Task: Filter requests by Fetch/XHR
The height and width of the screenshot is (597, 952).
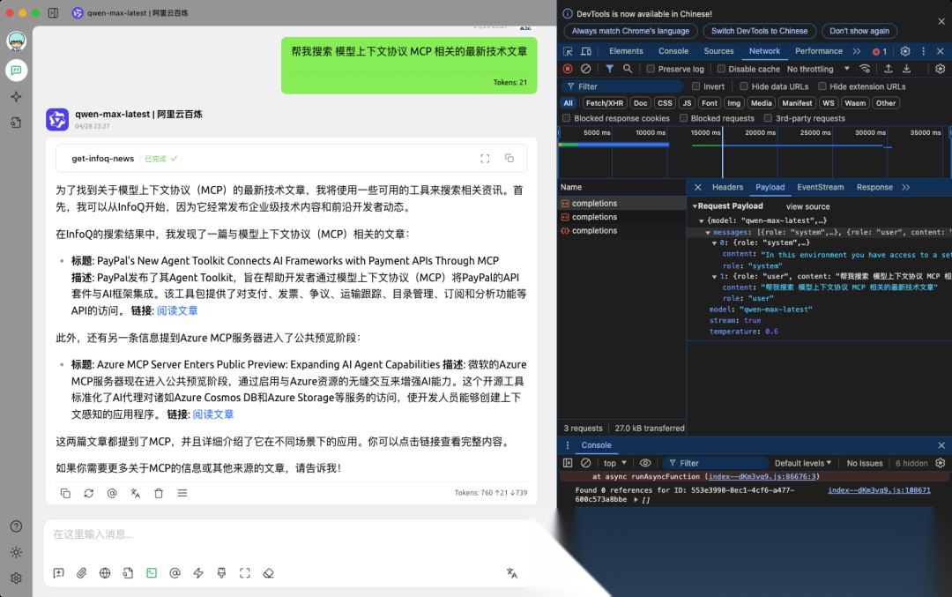Action: point(604,103)
